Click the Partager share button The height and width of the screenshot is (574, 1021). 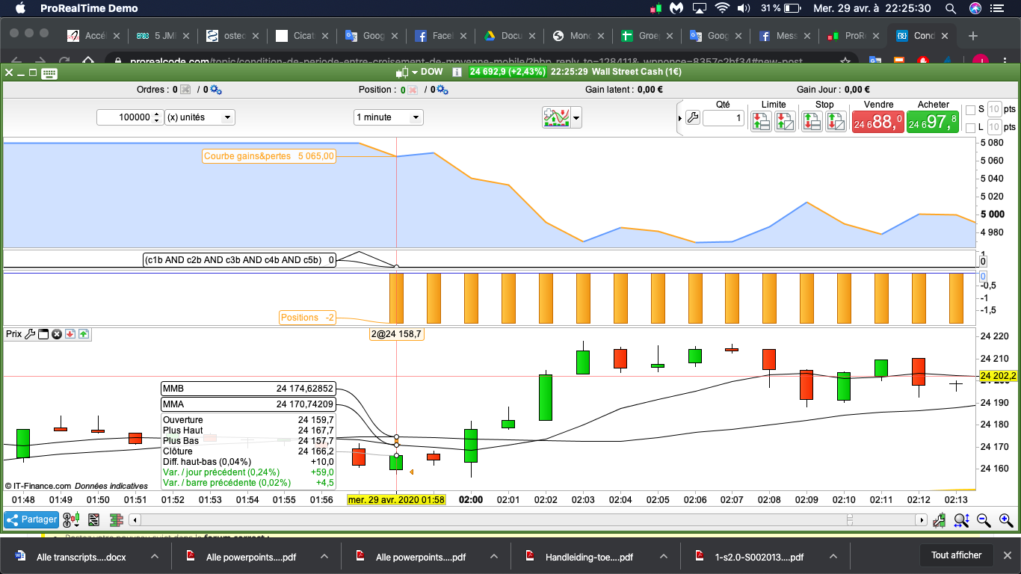31,519
